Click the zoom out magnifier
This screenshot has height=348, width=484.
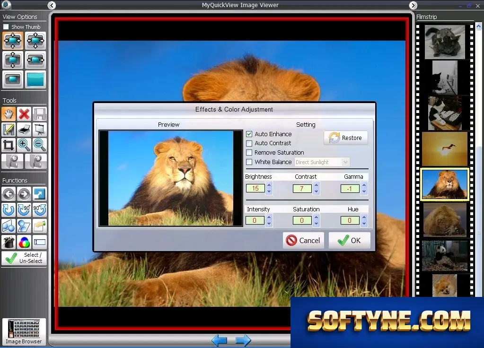(x=40, y=145)
